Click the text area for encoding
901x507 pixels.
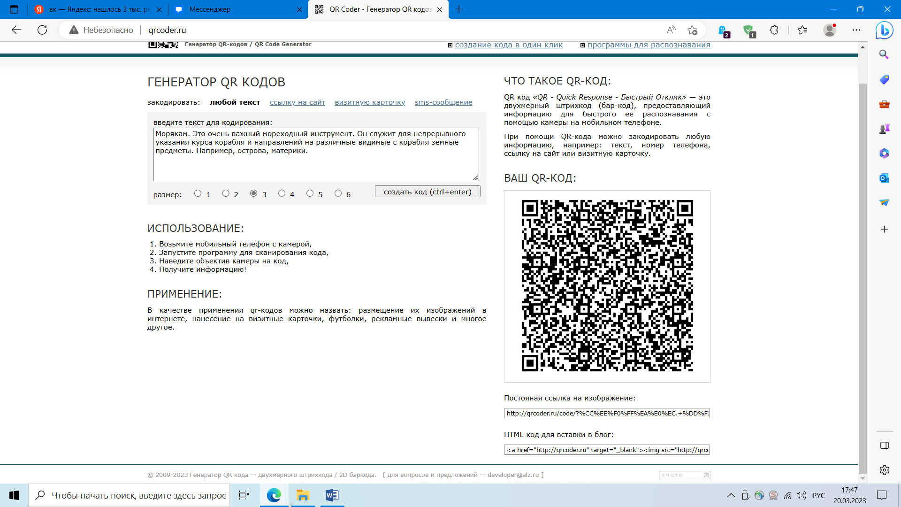[x=316, y=154]
